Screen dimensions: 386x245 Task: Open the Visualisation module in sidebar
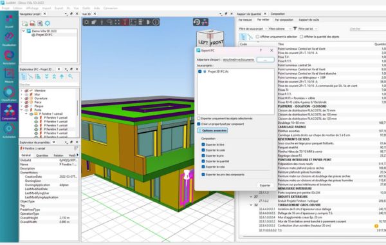tap(9, 39)
